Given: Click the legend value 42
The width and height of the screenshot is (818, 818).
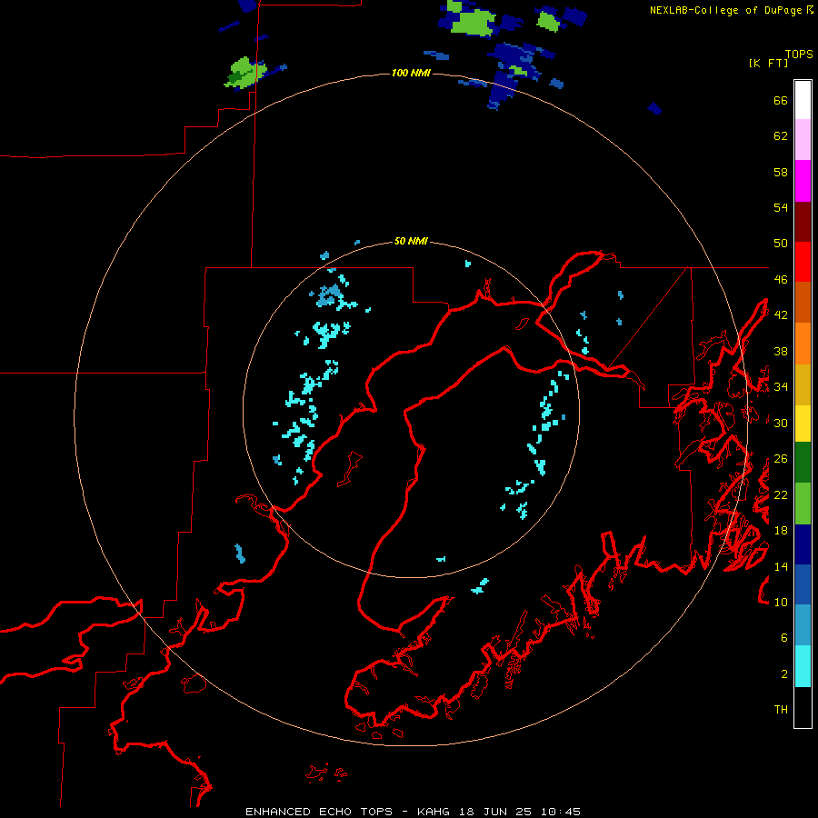Looking at the screenshot, I should (x=781, y=315).
